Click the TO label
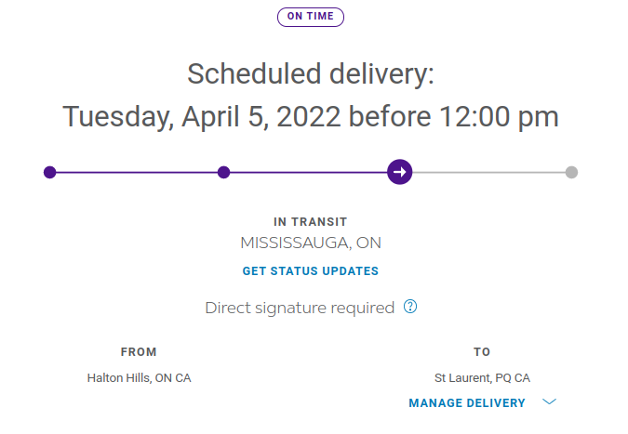Viewport: 628px width, 434px height. 482,352
